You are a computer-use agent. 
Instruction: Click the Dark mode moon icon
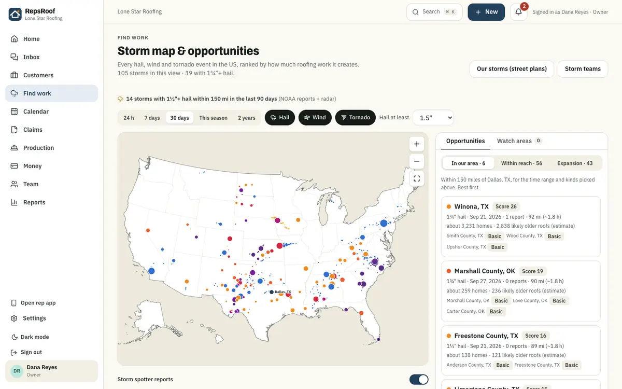pyautogui.click(x=14, y=337)
